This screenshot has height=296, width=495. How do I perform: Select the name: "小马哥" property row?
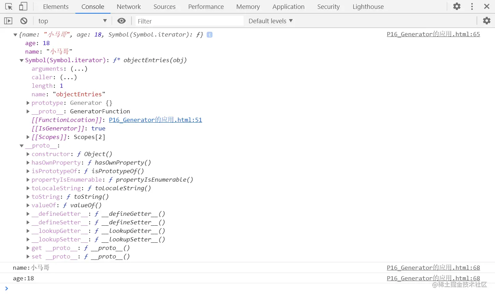(x=49, y=52)
